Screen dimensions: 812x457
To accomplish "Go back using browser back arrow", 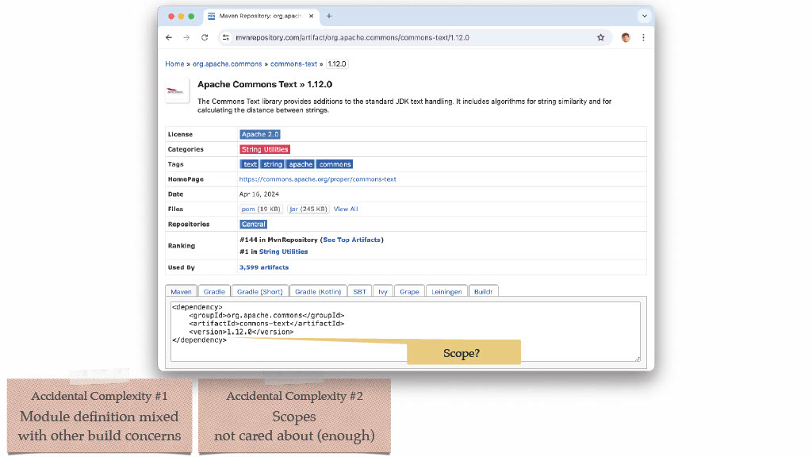I will click(169, 37).
